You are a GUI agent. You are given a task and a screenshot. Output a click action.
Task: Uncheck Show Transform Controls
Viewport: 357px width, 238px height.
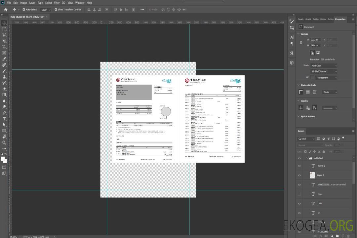56,10
